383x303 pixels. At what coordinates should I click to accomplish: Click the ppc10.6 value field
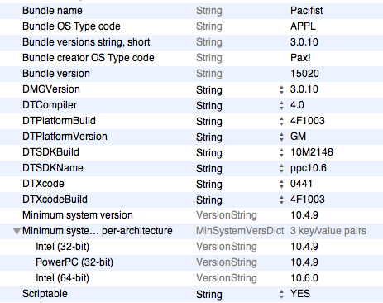click(x=309, y=168)
